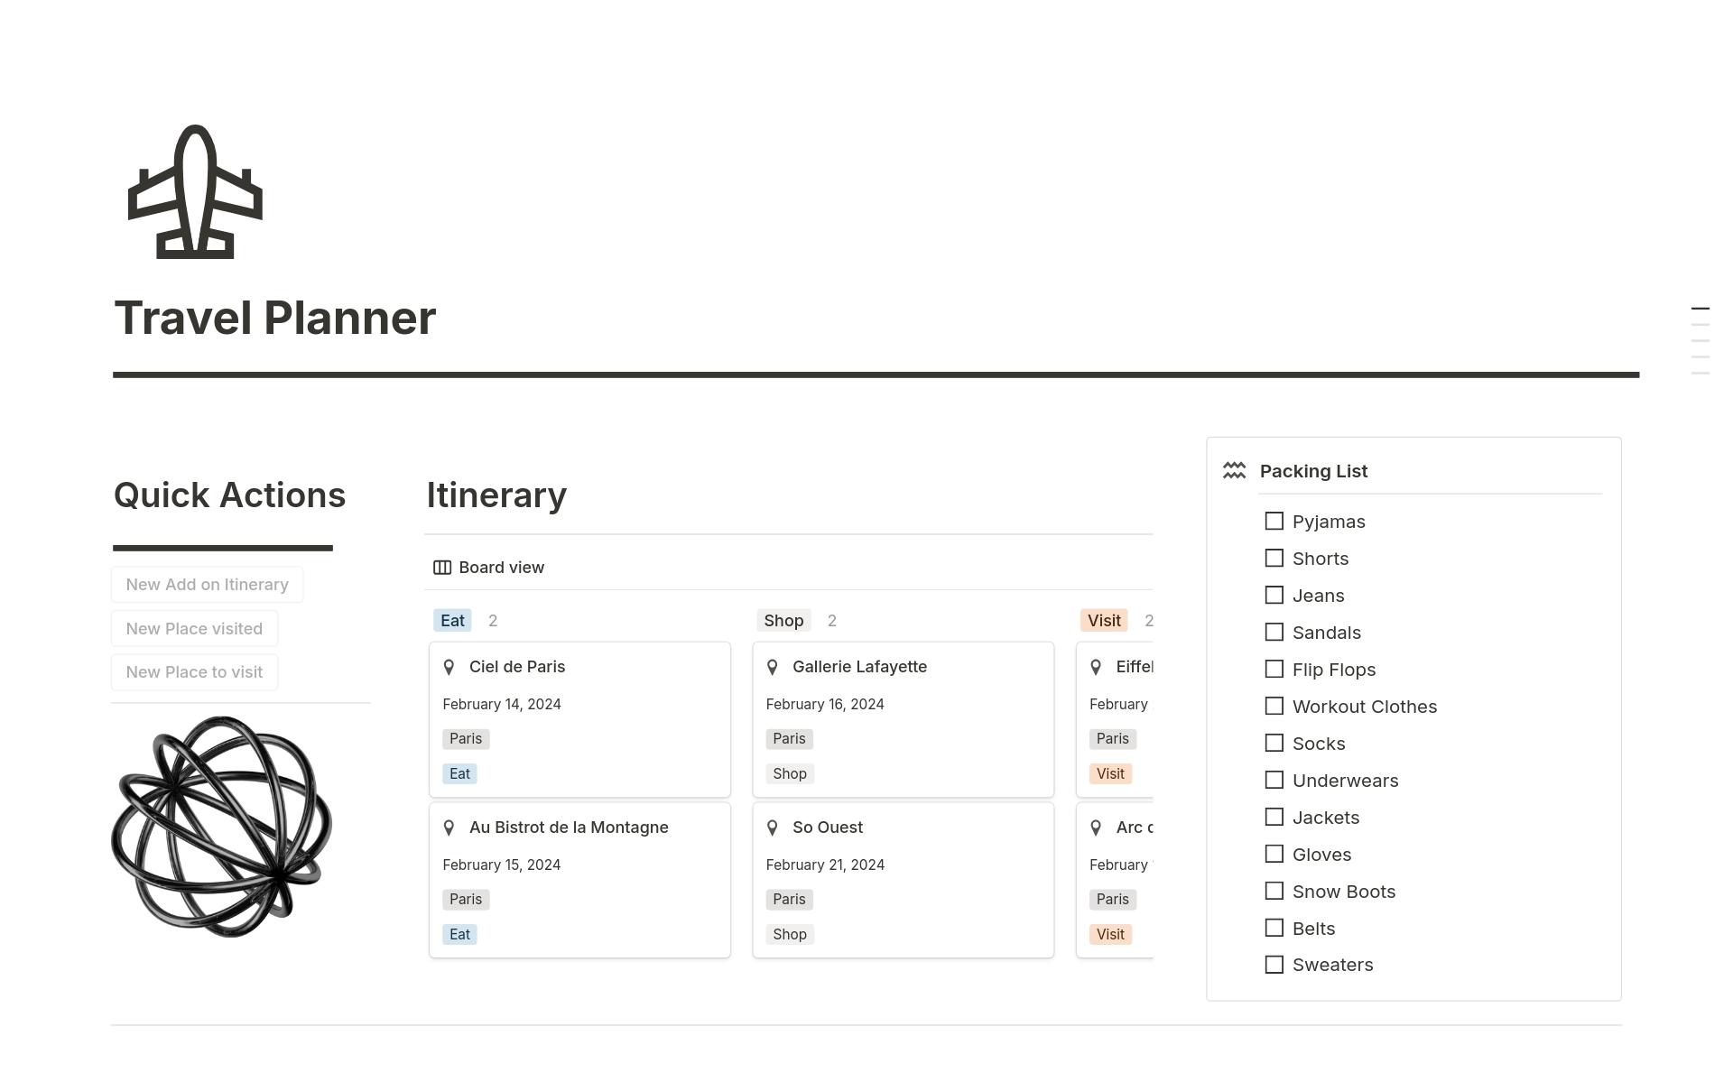Click the location pin icon on Ciel de Paris
This screenshot has height=1082, width=1733.
452,666
